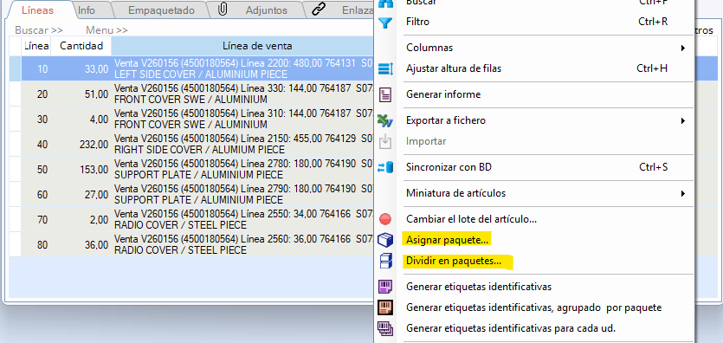Viewport: 723px width, 343px height.
Task: Click the stacked boxes icon beside Dividir en paquetes
Action: 385,262
